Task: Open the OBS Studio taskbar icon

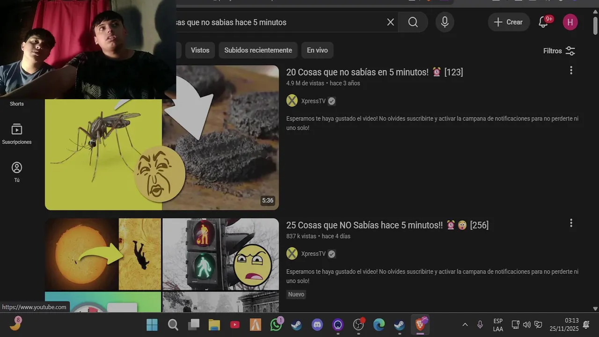Action: [x=358, y=324]
